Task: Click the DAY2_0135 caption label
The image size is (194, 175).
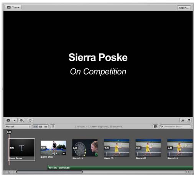Action: click(x=47, y=157)
